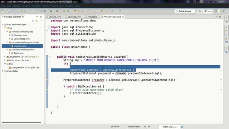Select the Java perspective button
This screenshot has height=129, width=229.
[x=208, y=11]
